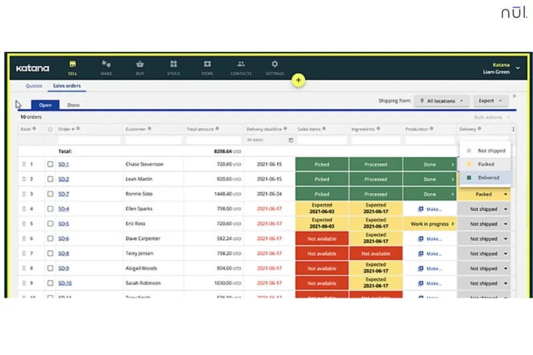Click the yellow plus add button
The height and width of the screenshot is (355, 533).
[x=298, y=80]
